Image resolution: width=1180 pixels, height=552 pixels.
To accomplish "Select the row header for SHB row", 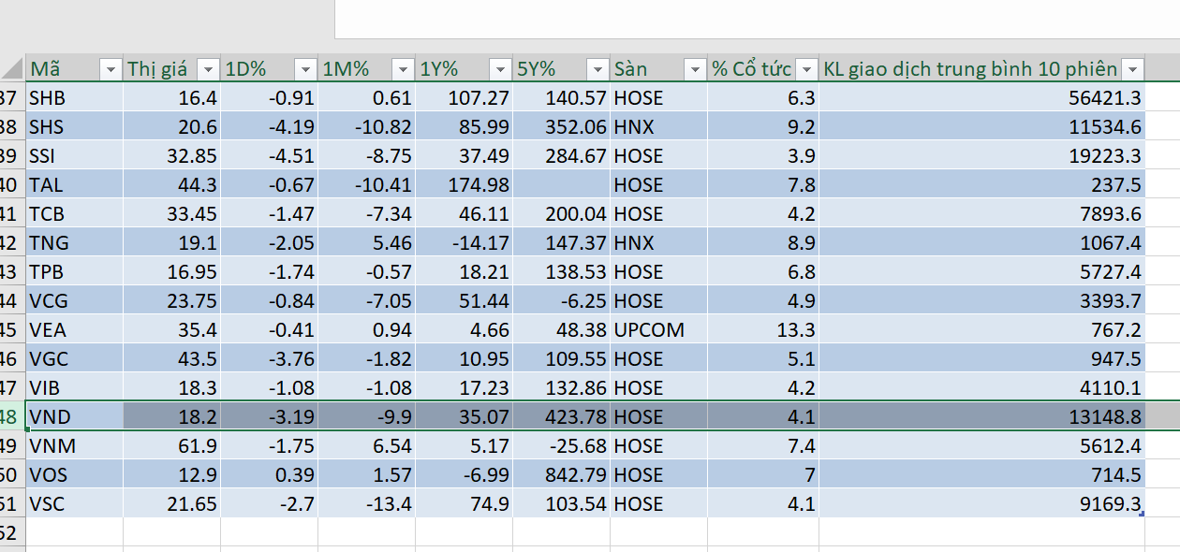I will click(x=11, y=98).
